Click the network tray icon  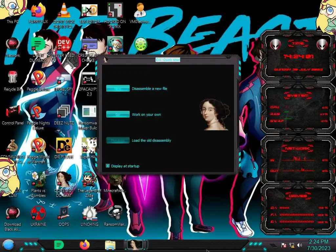[292, 245]
